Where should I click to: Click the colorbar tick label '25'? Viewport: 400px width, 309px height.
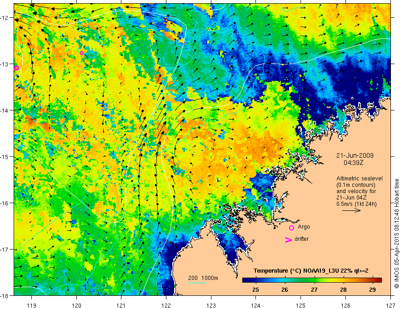[255, 289]
